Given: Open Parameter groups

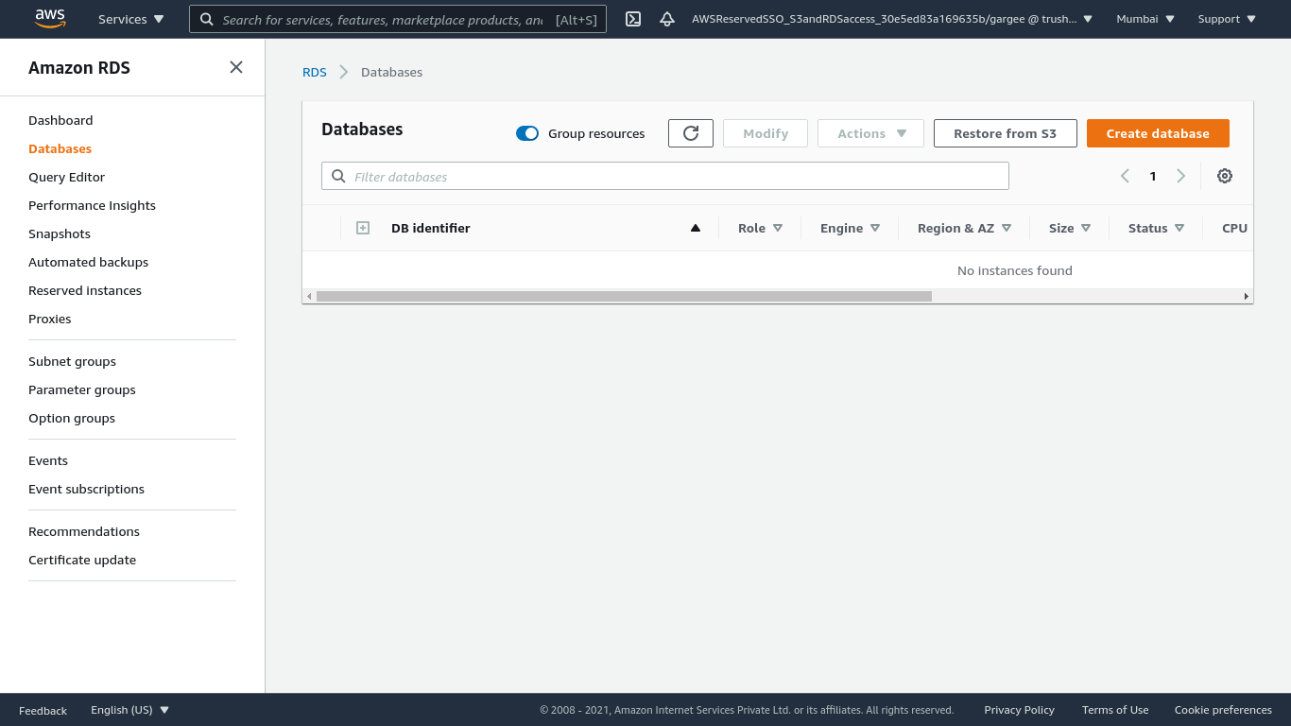Looking at the screenshot, I should [x=82, y=389].
